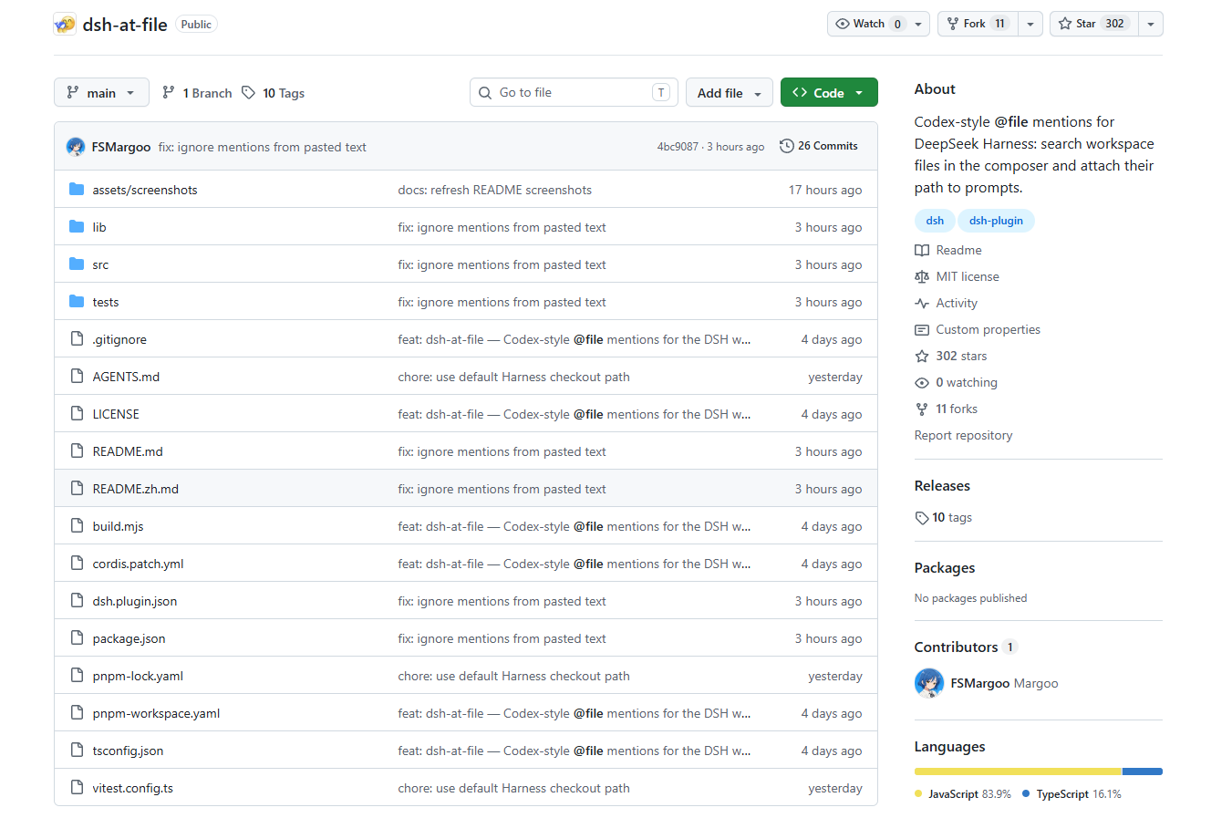Click 'docs: refresh README screenshots' commit message
This screenshot has height=818, width=1232.
495,190
